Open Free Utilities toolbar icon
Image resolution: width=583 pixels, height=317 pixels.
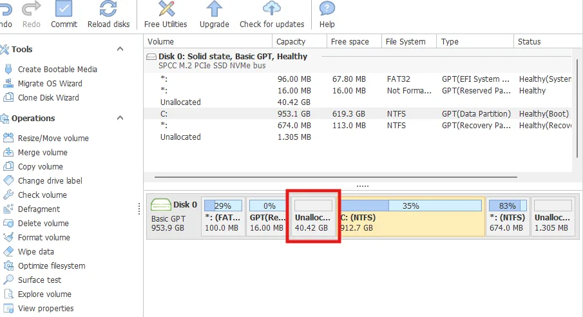pyautogui.click(x=166, y=8)
